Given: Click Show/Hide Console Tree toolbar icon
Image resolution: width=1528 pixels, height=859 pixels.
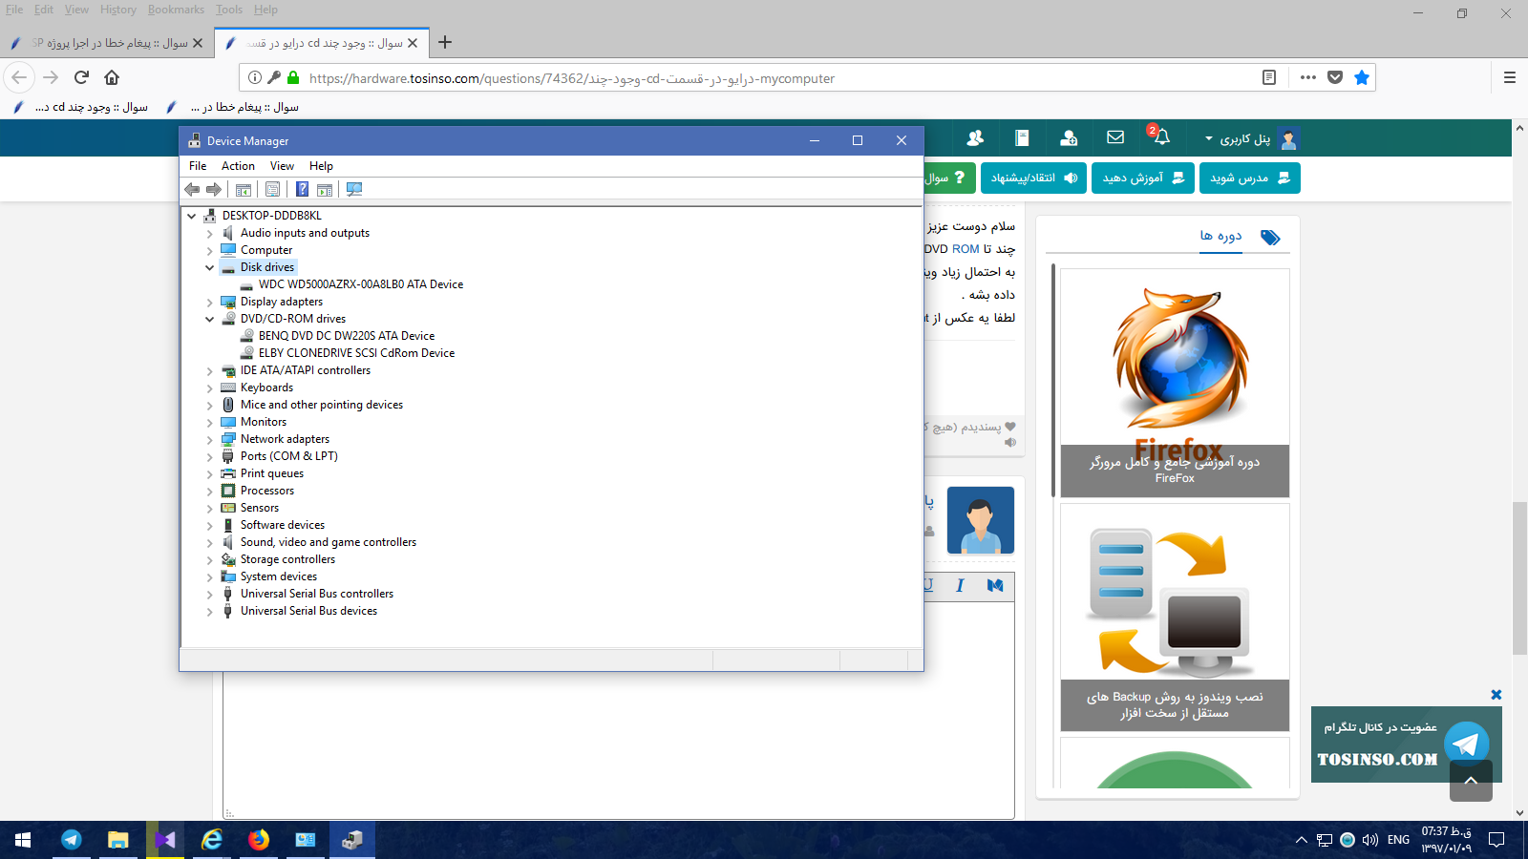Looking at the screenshot, I should coord(244,189).
